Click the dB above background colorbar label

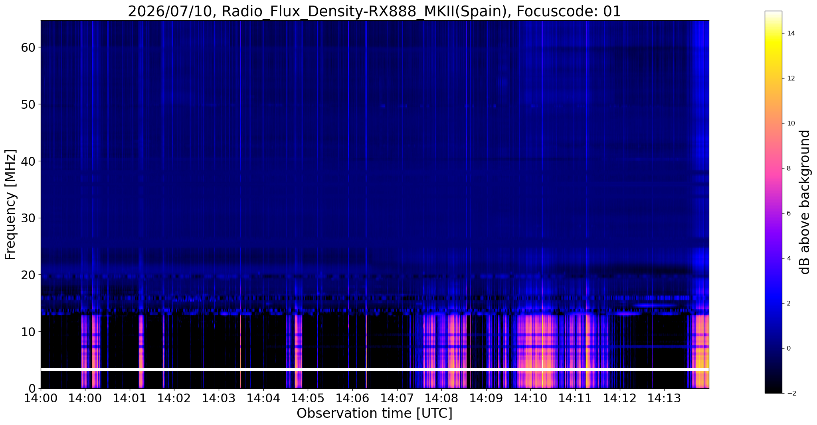coord(805,202)
